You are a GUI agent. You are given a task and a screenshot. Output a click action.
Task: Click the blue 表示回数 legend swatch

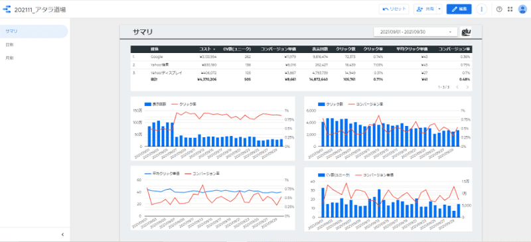tap(148, 104)
